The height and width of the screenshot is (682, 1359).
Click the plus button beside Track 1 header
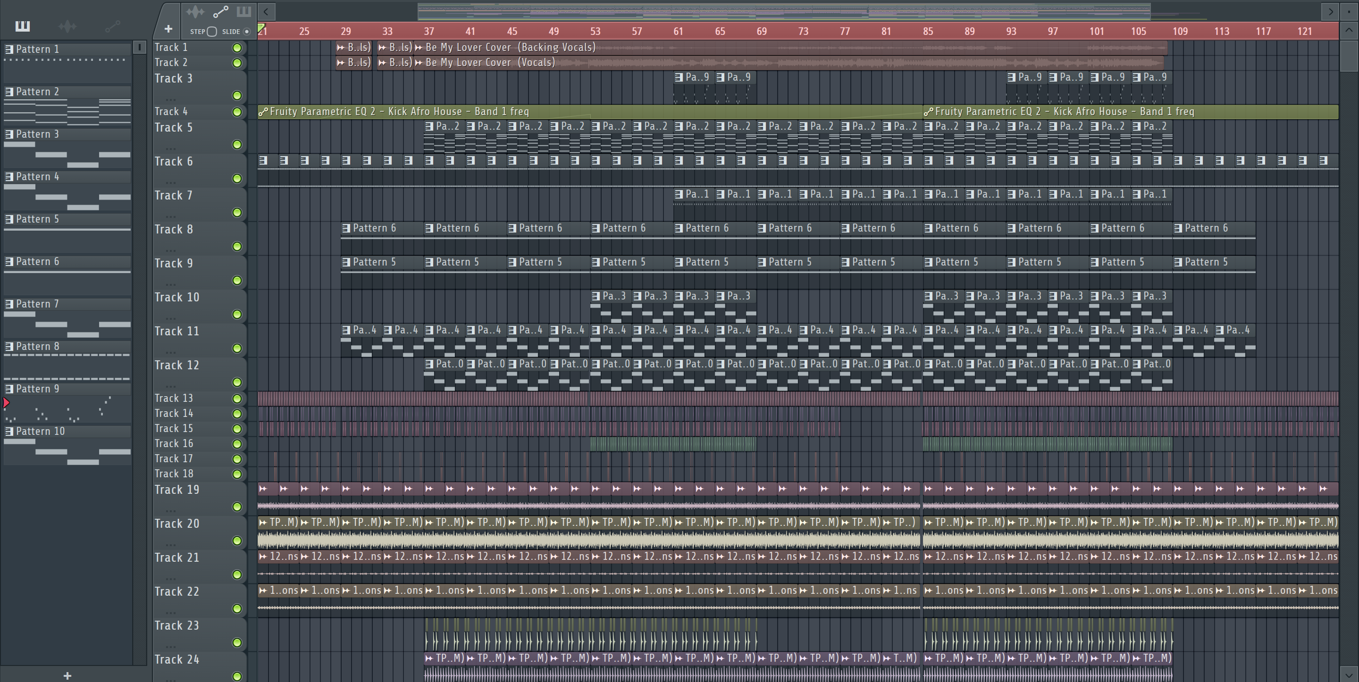(168, 29)
